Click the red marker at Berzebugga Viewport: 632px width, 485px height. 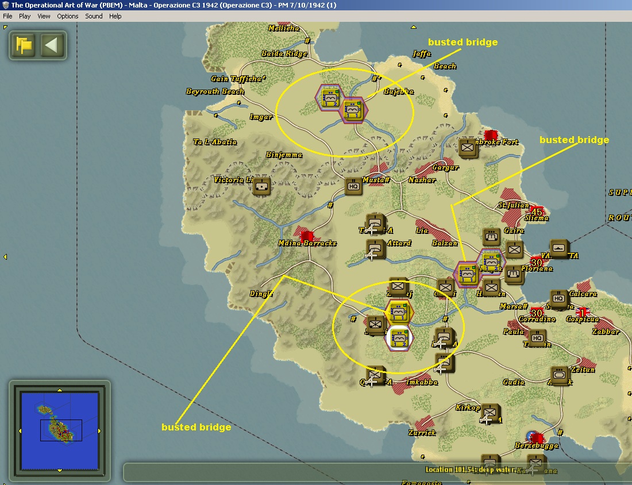click(x=537, y=438)
